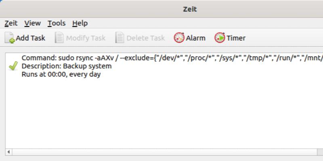This screenshot has height=161, width=323.
Task: Select the 'Description: Backup system' line
Action: [67, 66]
